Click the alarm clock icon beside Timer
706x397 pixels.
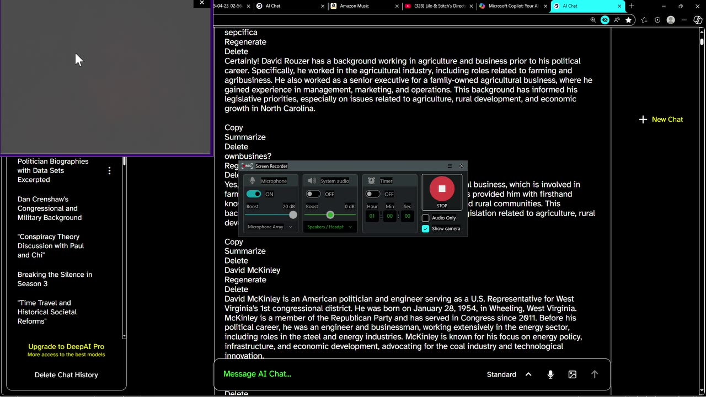371,181
